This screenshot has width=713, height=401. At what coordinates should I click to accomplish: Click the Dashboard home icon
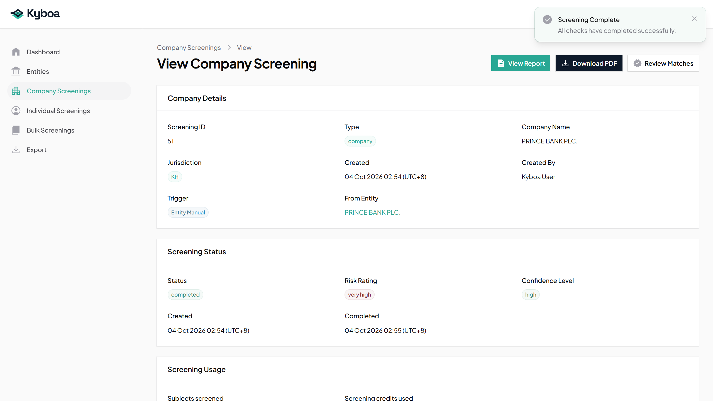pyautogui.click(x=16, y=52)
